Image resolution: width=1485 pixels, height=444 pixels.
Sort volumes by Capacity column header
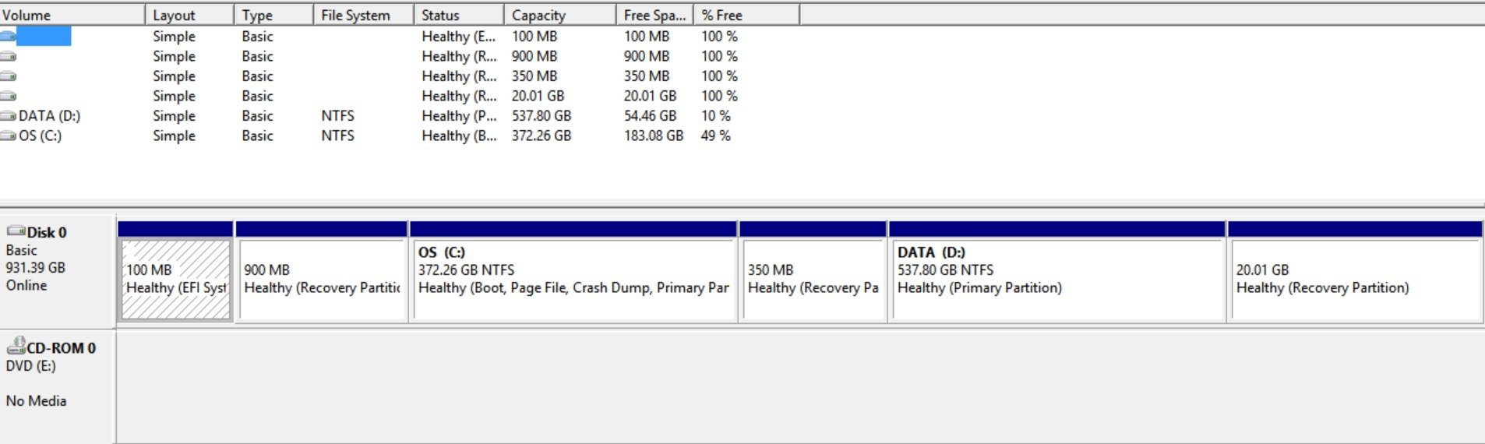tap(559, 15)
